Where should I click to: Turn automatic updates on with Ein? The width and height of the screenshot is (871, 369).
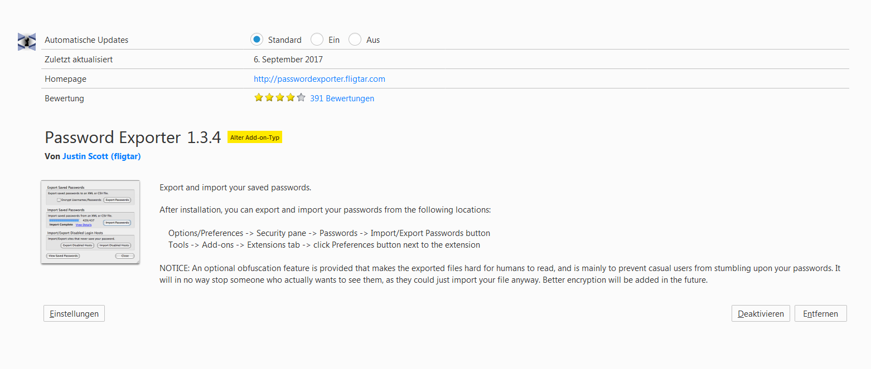tap(317, 40)
